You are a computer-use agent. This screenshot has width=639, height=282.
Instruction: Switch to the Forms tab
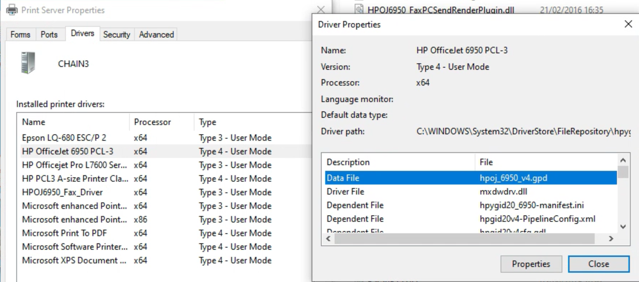20,34
